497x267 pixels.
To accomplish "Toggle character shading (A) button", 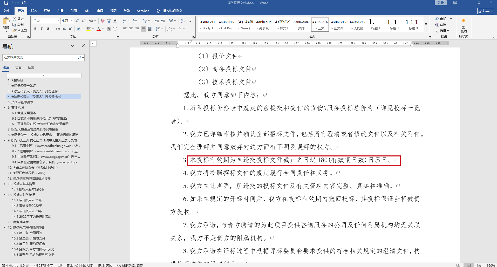I will (x=109, y=29).
